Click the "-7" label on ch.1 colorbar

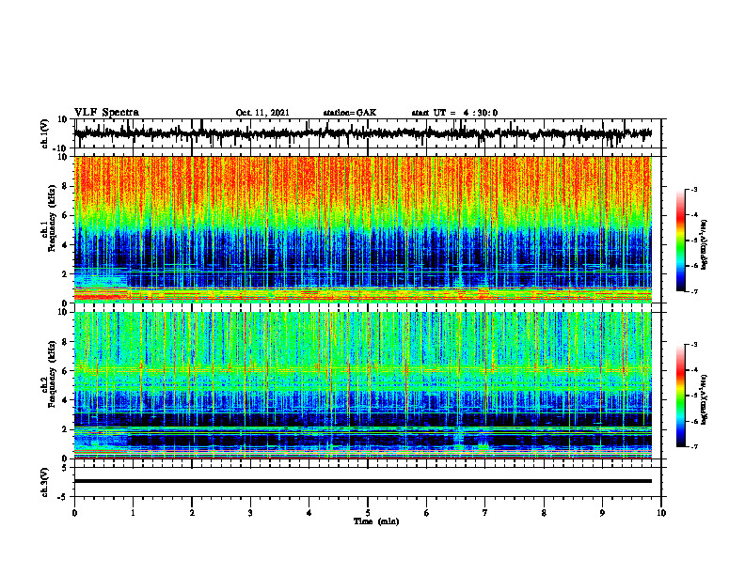[x=694, y=291]
